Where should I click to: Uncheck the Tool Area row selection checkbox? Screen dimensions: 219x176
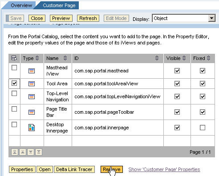pos(14,83)
